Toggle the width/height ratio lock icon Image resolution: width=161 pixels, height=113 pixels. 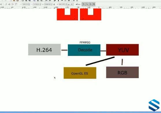click(x=54, y=4)
